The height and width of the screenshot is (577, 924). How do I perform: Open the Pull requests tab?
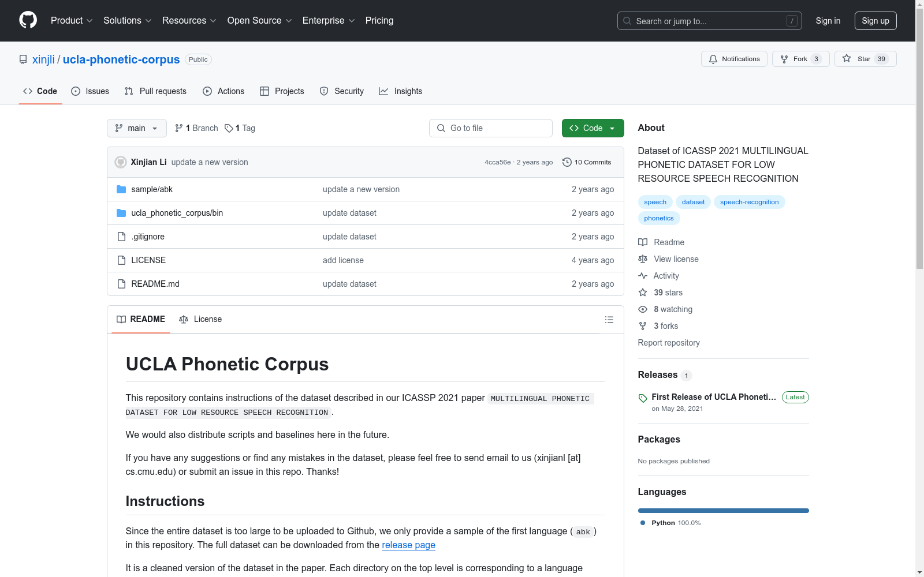coord(155,91)
